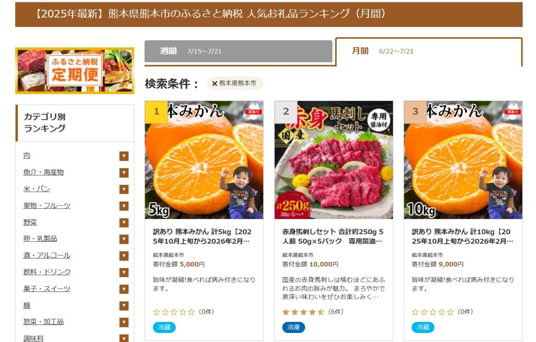Switch to the 週間 ranking tab
Screen dimensions: 536x342
[238, 51]
